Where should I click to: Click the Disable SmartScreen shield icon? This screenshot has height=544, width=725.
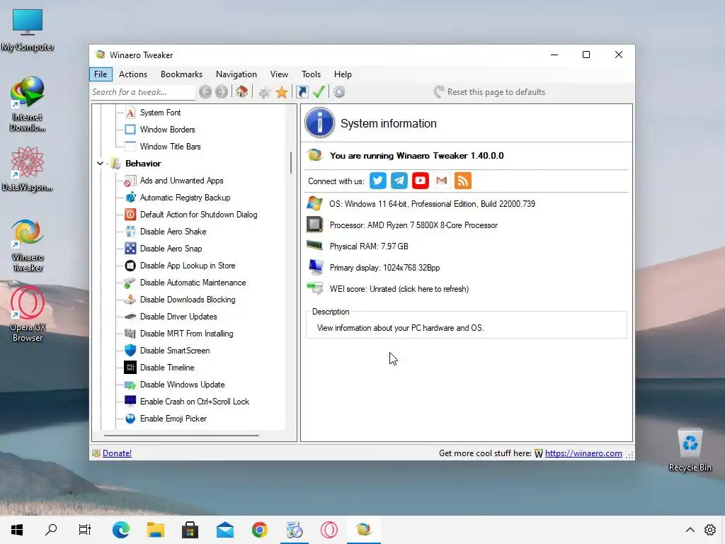130,350
